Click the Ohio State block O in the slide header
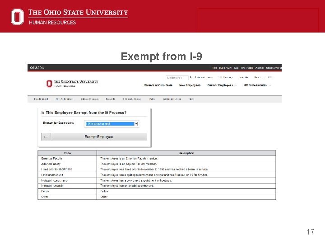325x244 pixels. [x=18, y=17]
